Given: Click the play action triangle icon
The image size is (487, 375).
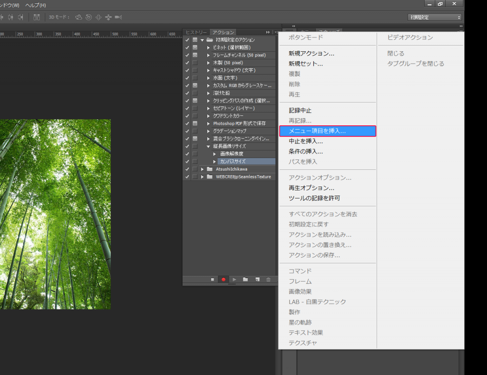Looking at the screenshot, I should (x=234, y=280).
